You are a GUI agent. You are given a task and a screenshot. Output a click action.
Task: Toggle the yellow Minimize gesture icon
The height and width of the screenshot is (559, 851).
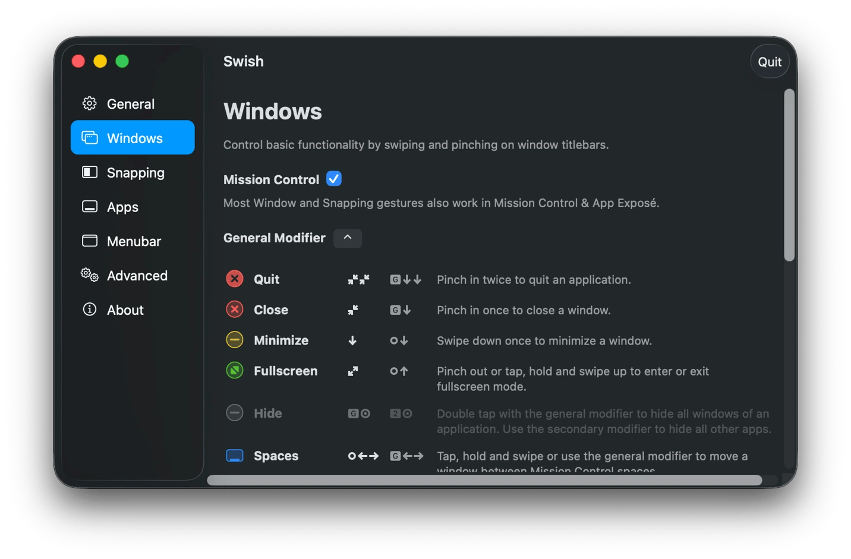(x=235, y=340)
